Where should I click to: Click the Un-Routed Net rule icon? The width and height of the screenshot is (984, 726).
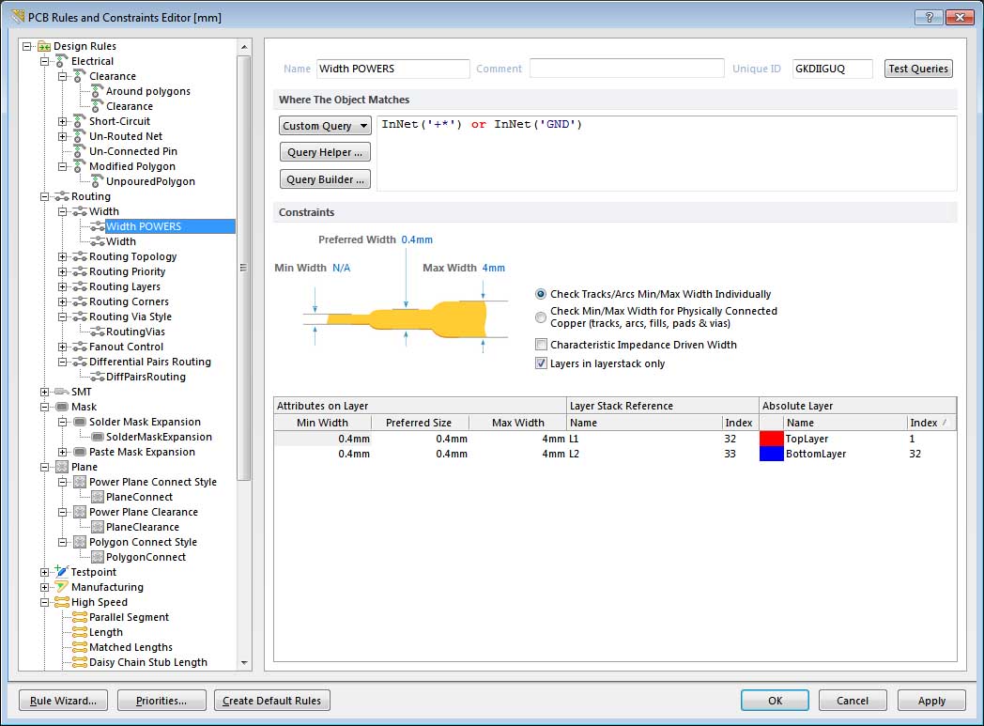(79, 136)
